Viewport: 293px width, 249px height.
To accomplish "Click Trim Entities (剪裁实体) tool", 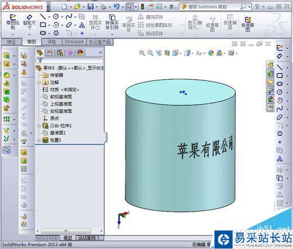I will click(x=96, y=22).
